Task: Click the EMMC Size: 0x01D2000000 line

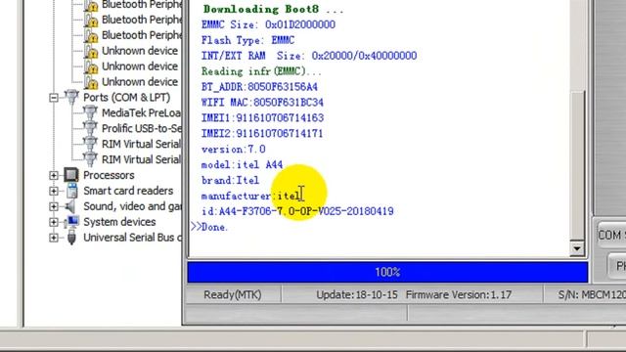Action: coord(268,24)
